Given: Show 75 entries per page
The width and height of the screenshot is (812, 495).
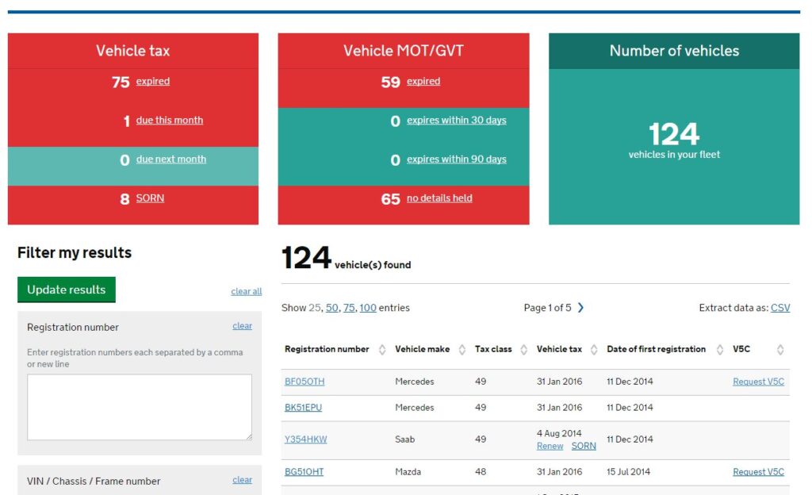Looking at the screenshot, I should click(349, 308).
